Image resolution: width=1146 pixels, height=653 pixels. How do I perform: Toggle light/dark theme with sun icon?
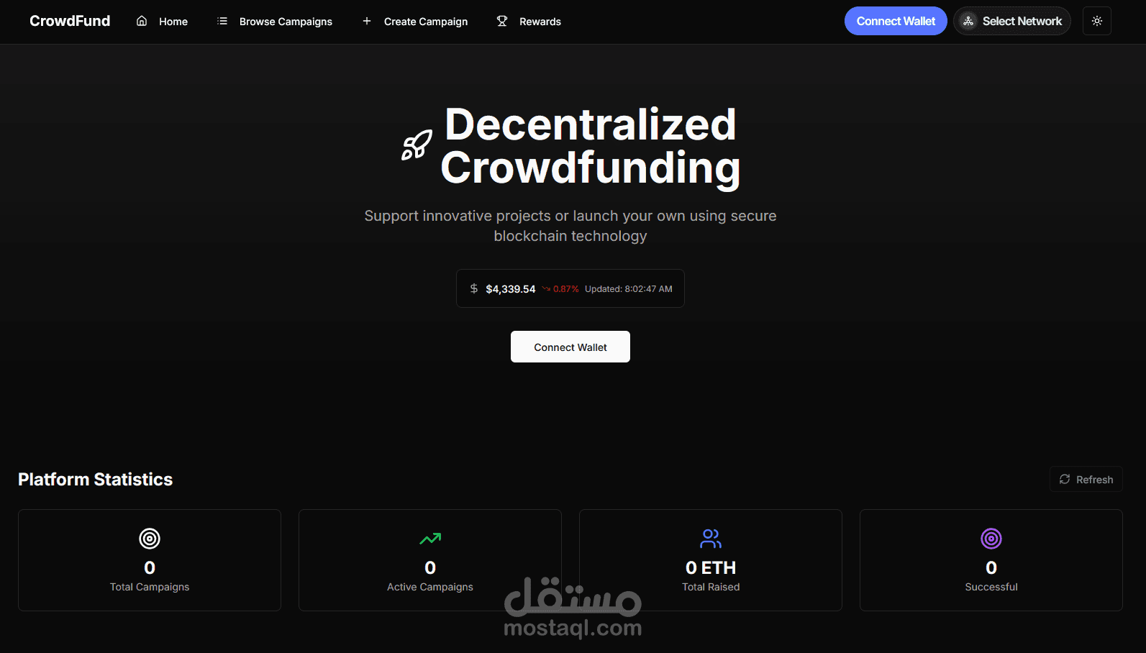[1097, 21]
